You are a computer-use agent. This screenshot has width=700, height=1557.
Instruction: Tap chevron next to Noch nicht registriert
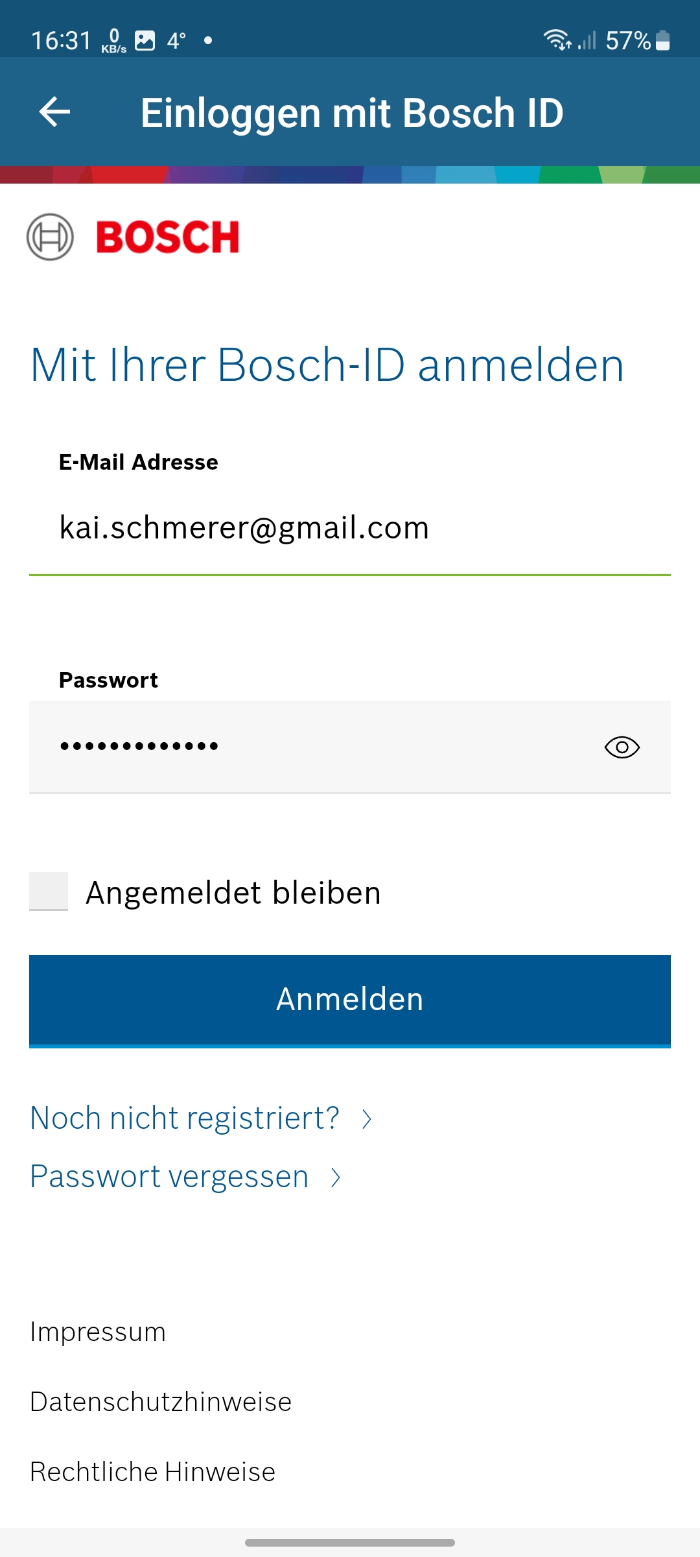coord(367,1119)
